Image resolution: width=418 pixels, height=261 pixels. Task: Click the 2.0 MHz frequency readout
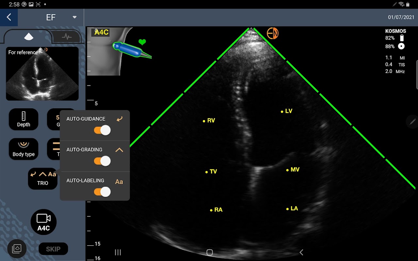click(395, 71)
